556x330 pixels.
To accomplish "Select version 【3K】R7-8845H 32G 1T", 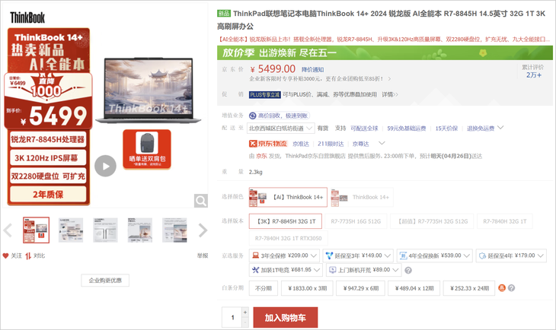I will pyautogui.click(x=286, y=221).
